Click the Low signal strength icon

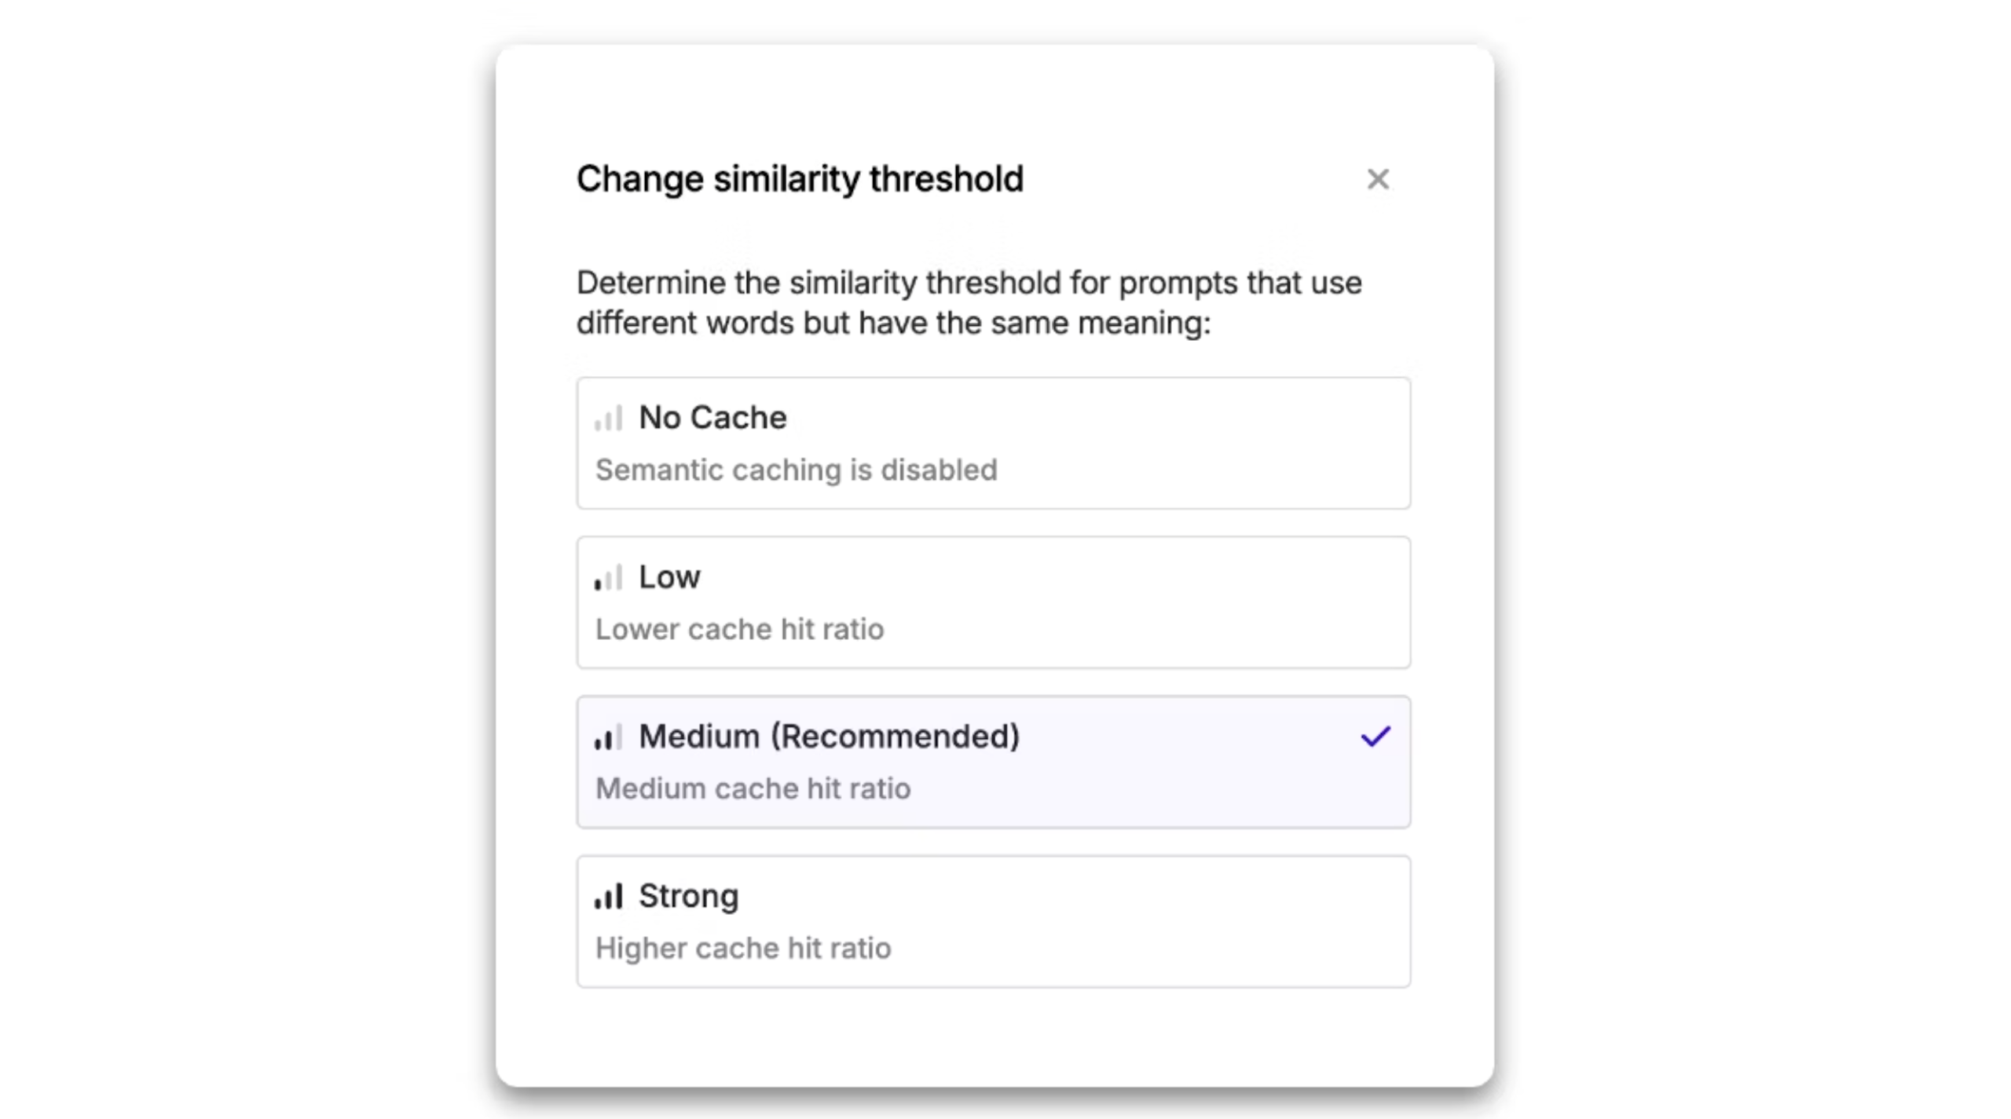point(608,577)
